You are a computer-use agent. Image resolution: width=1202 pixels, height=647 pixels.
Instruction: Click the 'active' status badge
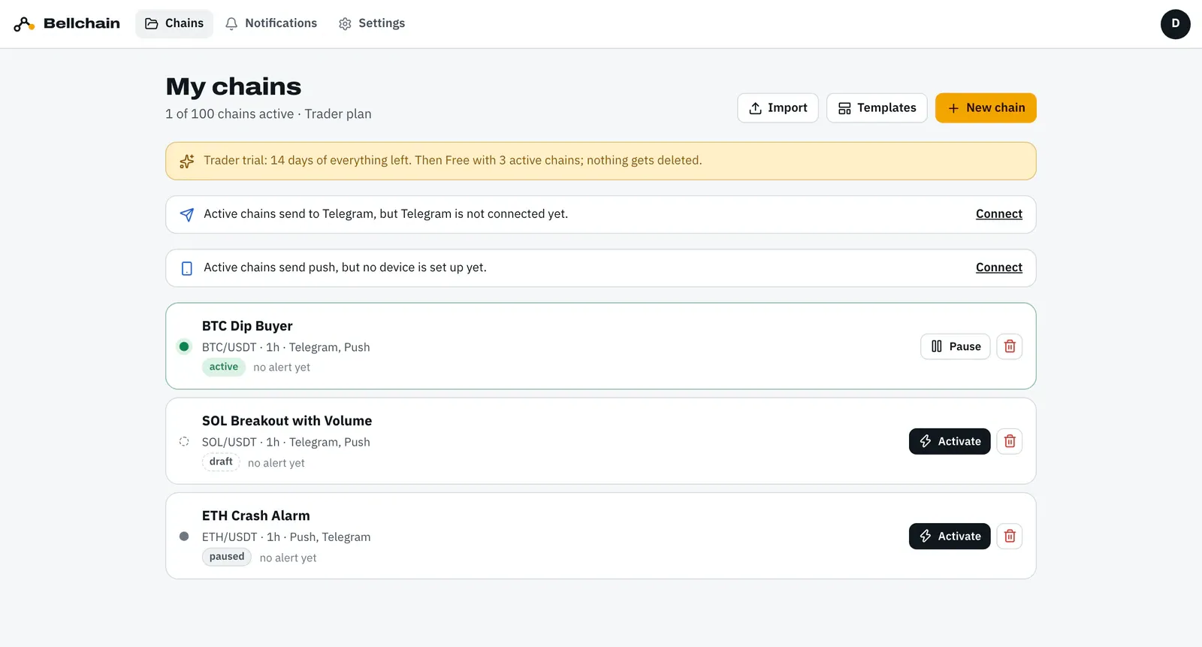[x=224, y=367]
